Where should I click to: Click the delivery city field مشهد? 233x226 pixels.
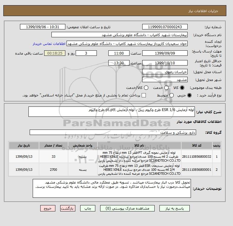coord(165,80)
